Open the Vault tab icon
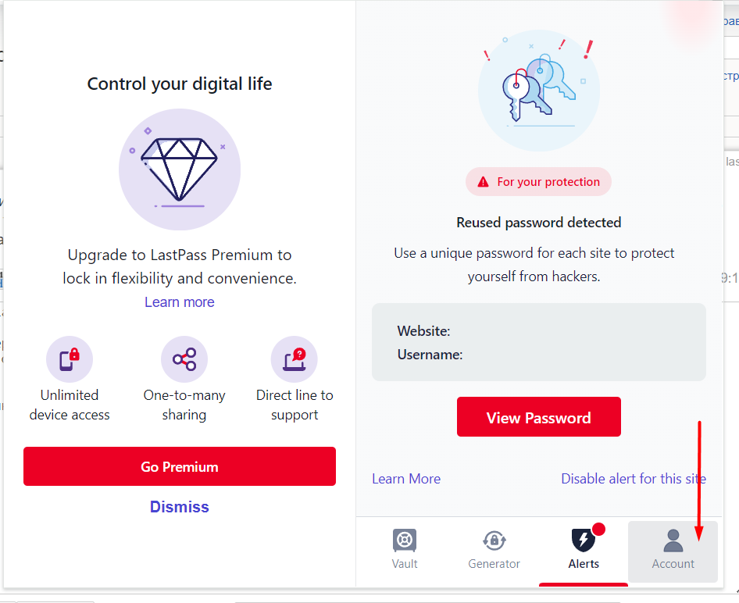The width and height of the screenshot is (739, 603). (x=405, y=541)
